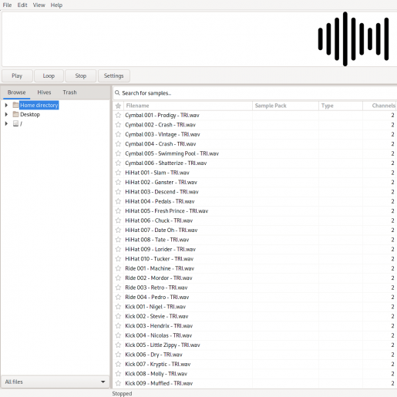Select 'Kick 009 - Muffled - TRI.wav' row
The image size is (397, 397).
click(255, 383)
